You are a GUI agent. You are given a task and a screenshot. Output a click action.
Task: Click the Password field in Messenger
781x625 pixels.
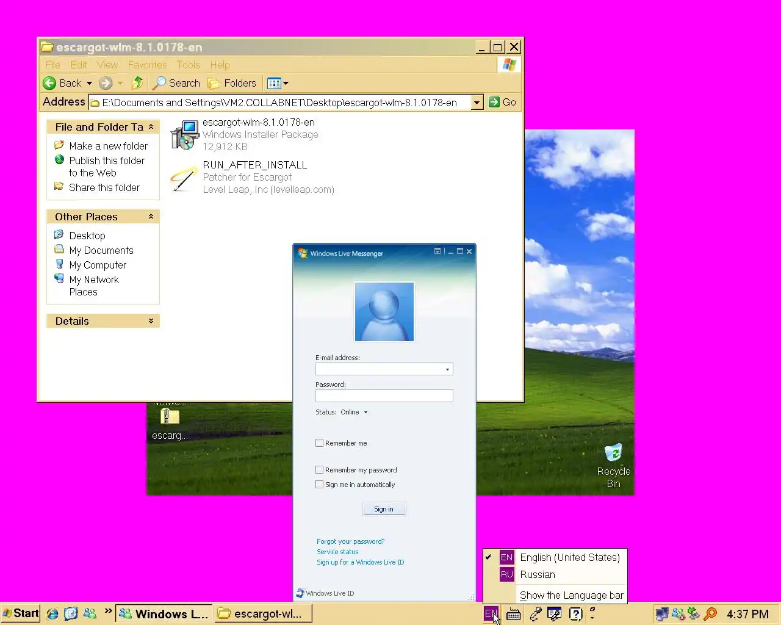[x=384, y=396]
